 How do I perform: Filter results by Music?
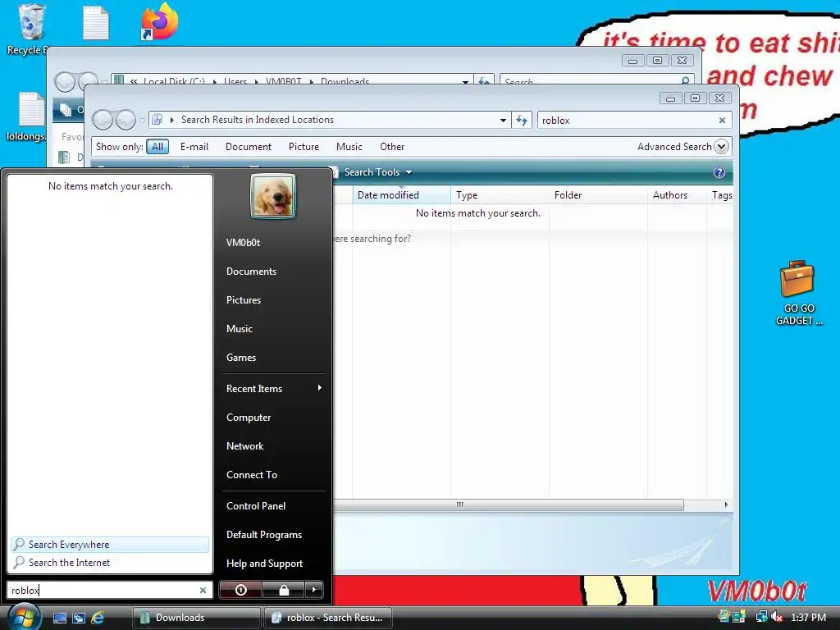coord(349,147)
